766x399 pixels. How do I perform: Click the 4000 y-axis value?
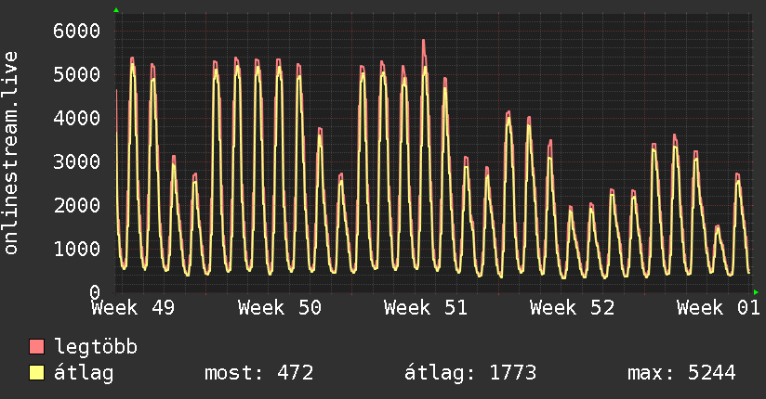click(x=77, y=118)
